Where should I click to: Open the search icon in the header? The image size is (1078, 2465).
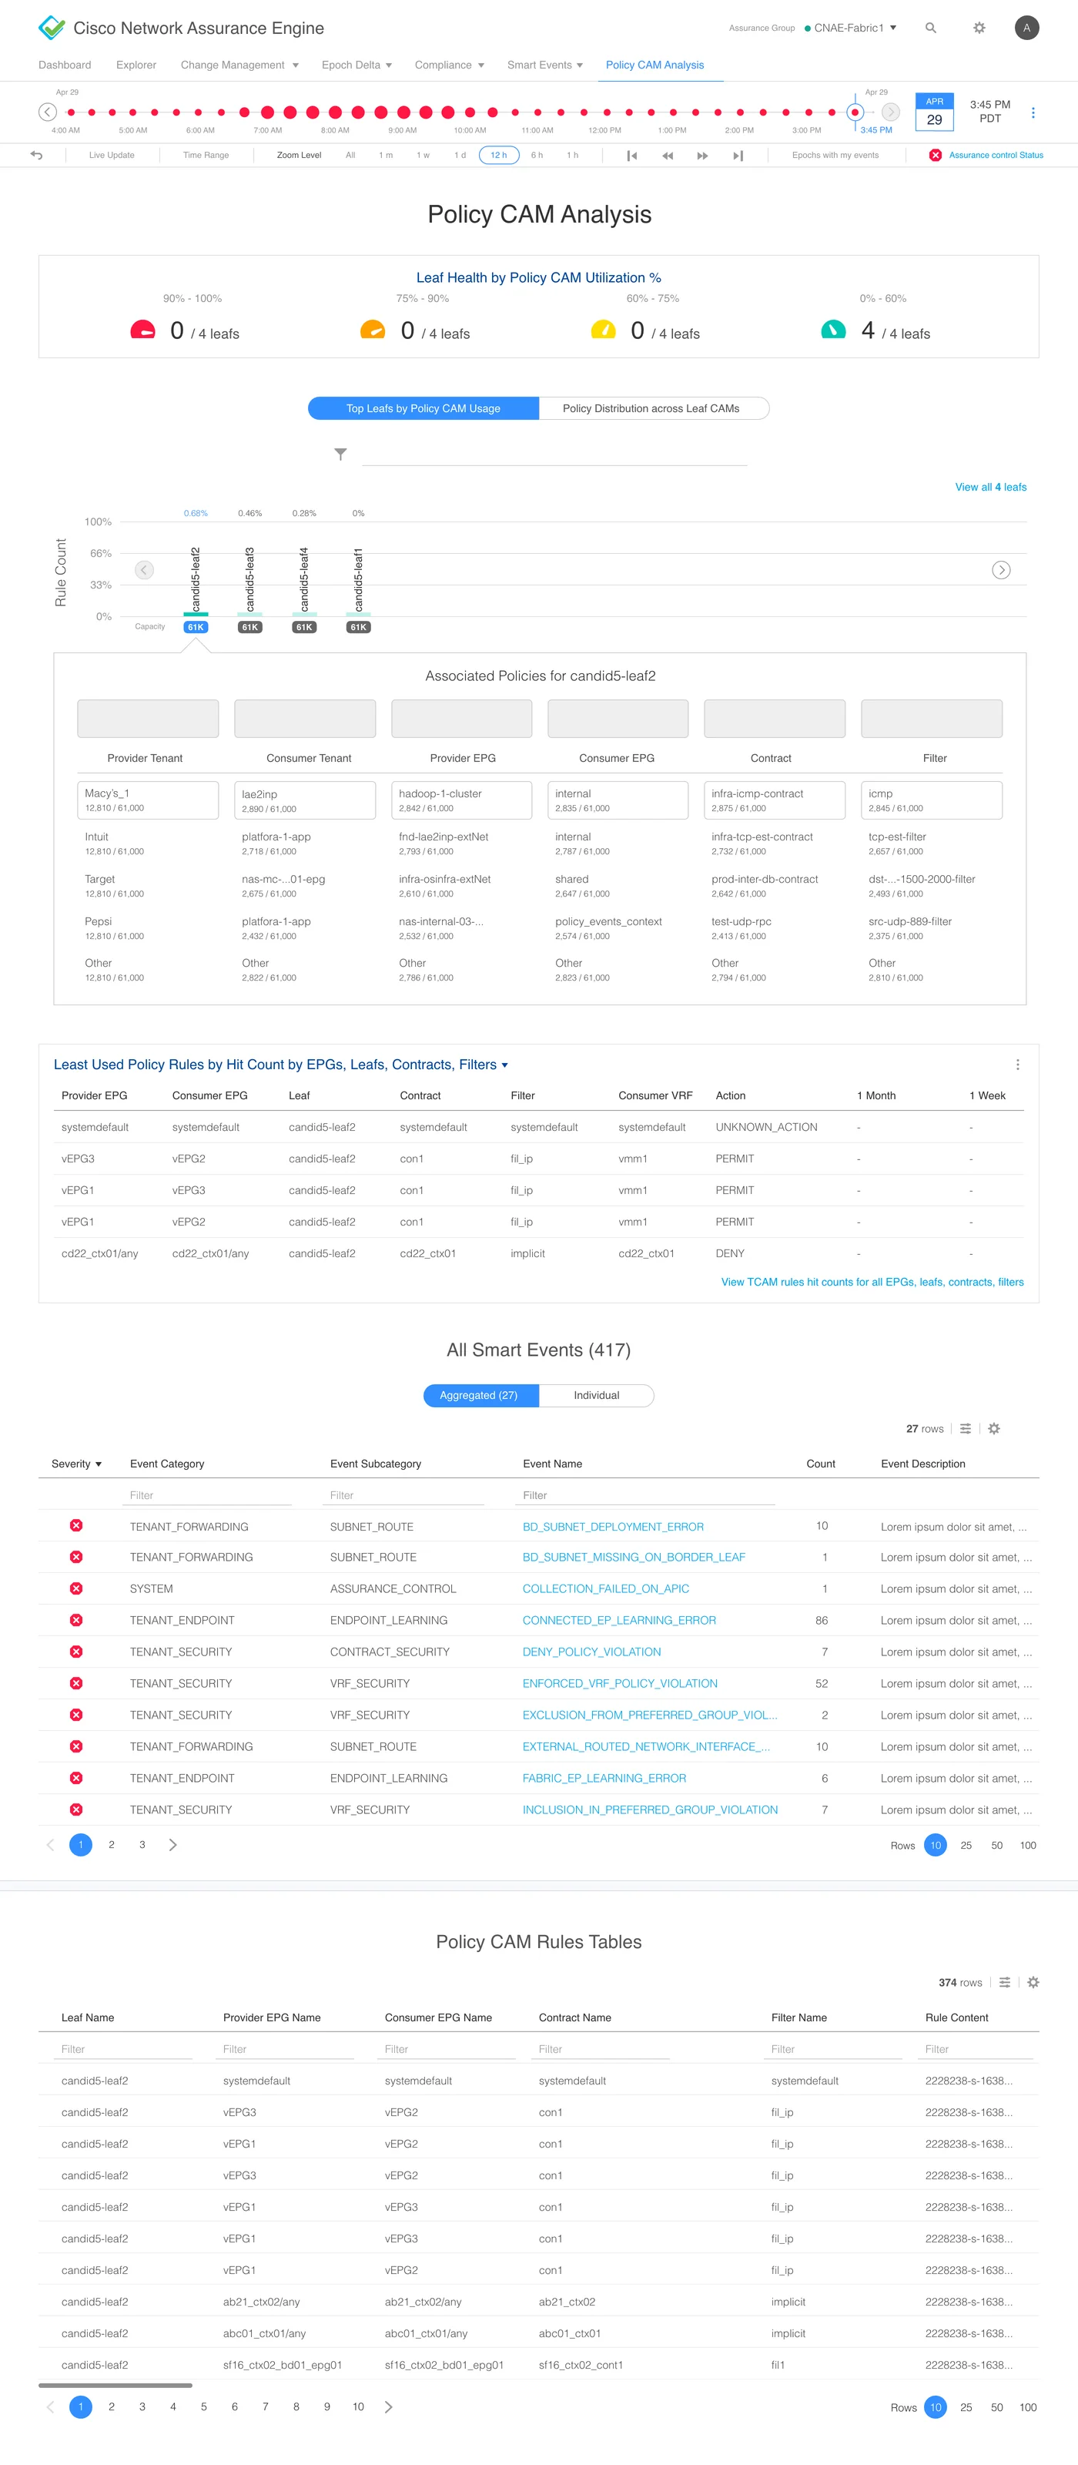[x=929, y=28]
